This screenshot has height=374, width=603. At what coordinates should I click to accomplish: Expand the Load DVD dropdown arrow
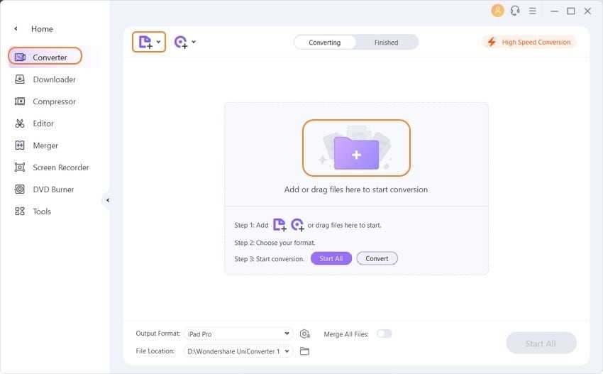point(194,42)
